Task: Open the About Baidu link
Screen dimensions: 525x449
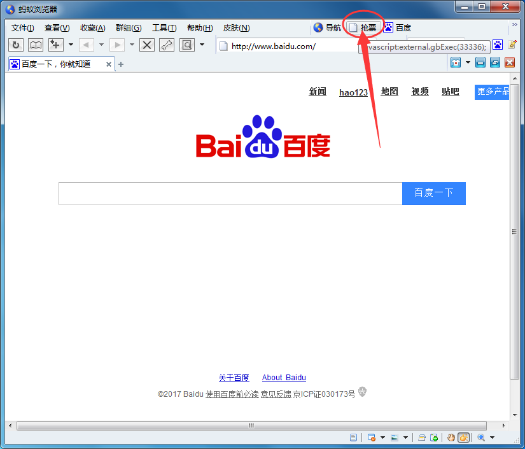Action: click(284, 378)
